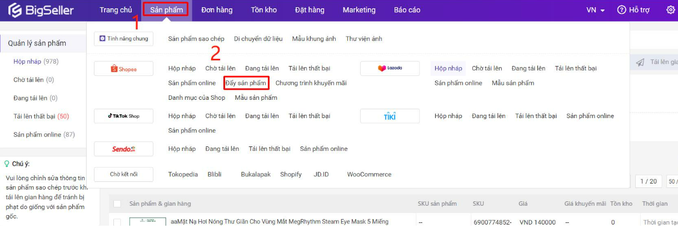Viewport: 678px width, 234px height.
Task: Click the page number field 1 / 20
Action: tap(648, 181)
